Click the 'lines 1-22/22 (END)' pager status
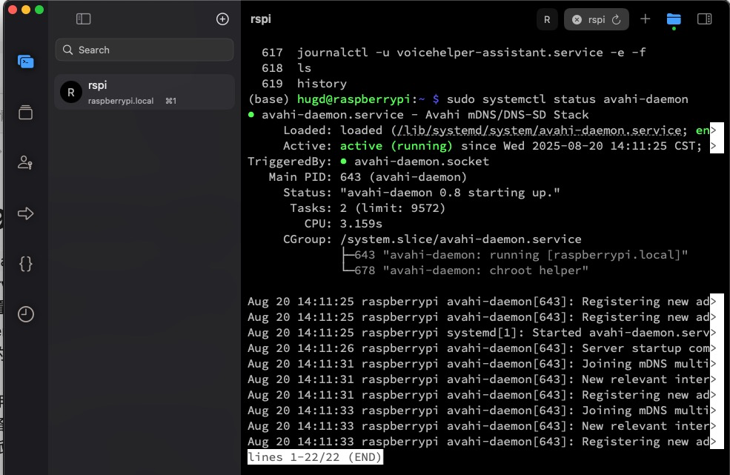This screenshot has width=730, height=475. coord(315,456)
